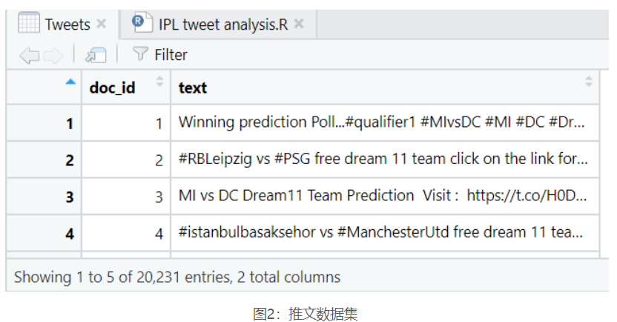Switch to the Tweets tab
The height and width of the screenshot is (322, 617).
coord(67,24)
